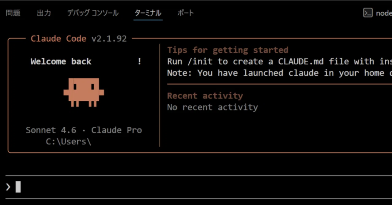
Task: Click the Sonnet 4.6 · Claude Pro text
Action: 84,130
